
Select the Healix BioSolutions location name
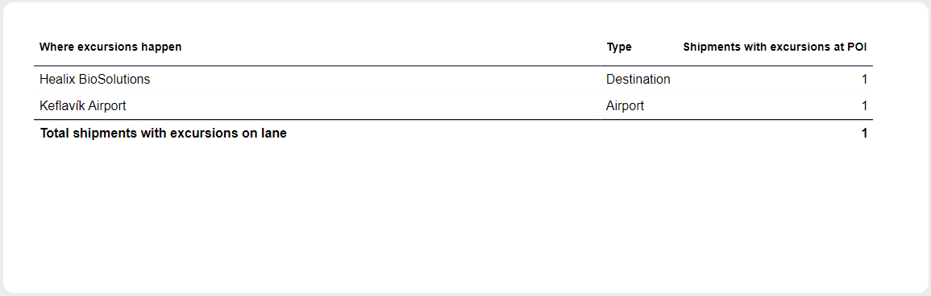(x=94, y=80)
